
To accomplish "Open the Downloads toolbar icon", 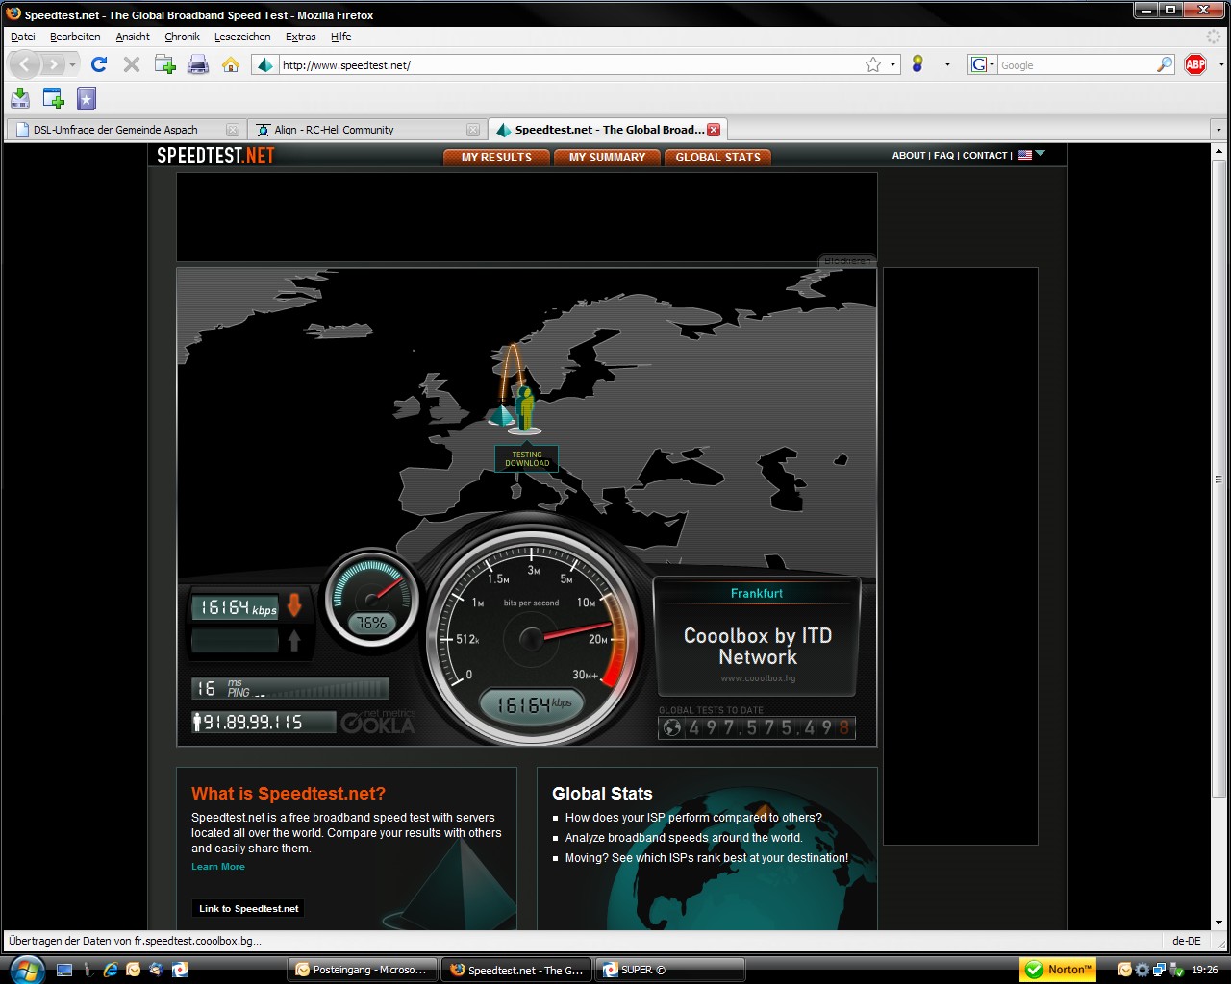I will pyautogui.click(x=20, y=98).
